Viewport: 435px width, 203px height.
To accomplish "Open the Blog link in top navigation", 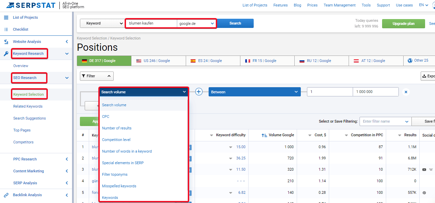I will coord(297,5).
